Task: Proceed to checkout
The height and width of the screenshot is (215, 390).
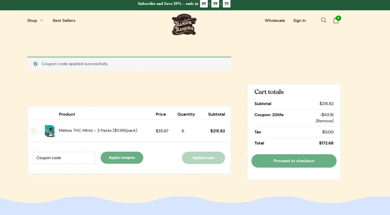Action: [x=294, y=161]
